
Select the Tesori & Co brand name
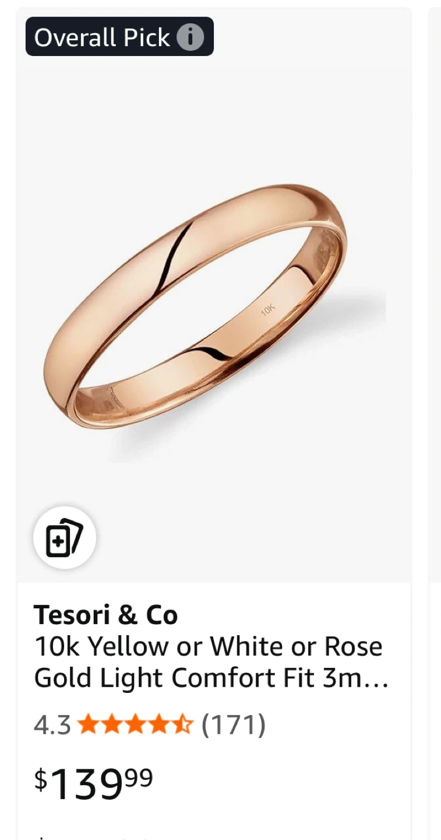point(105,615)
